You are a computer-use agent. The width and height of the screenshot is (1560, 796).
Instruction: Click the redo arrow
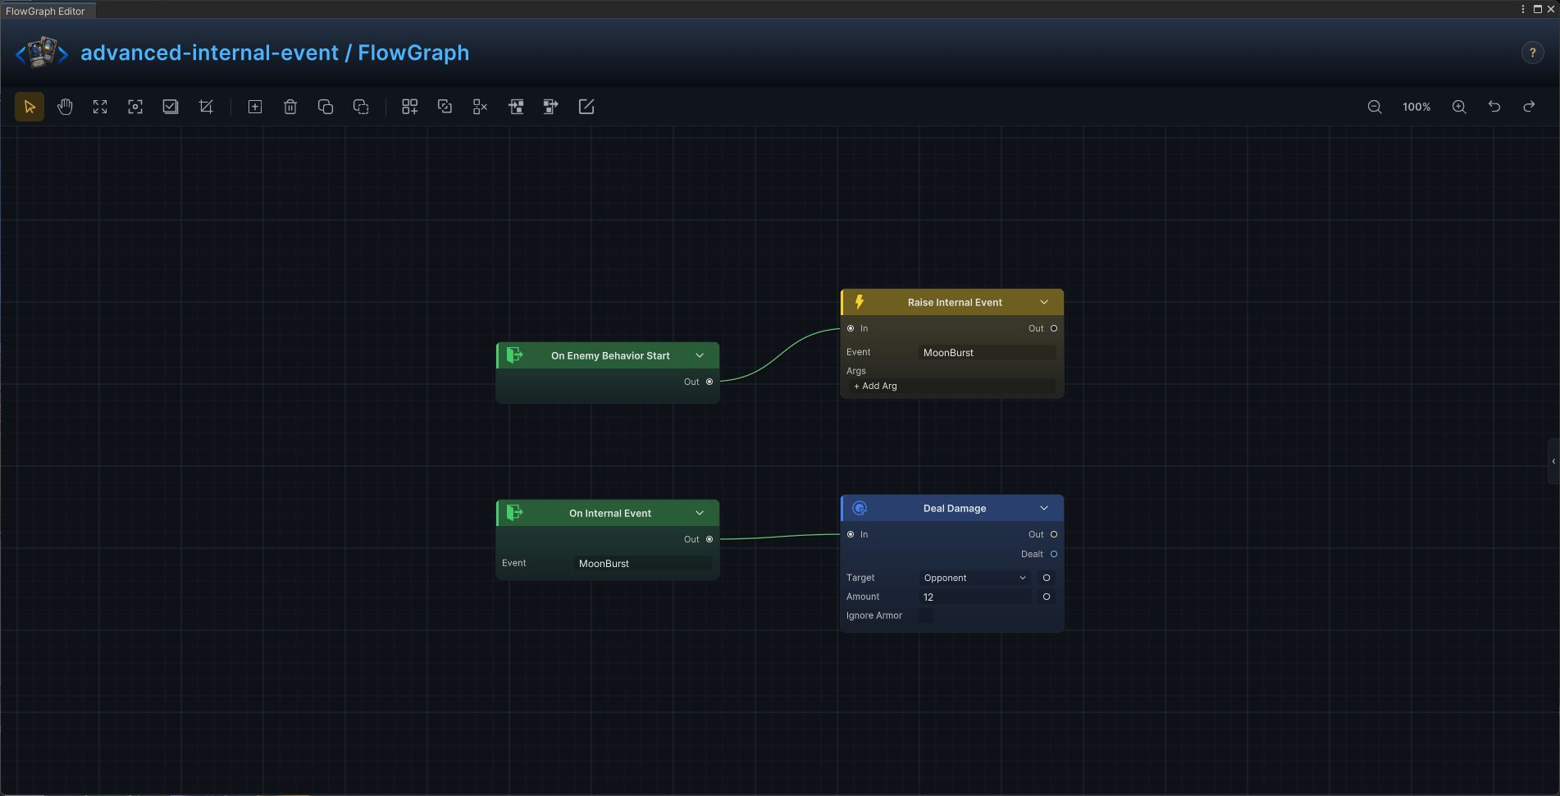click(x=1529, y=107)
